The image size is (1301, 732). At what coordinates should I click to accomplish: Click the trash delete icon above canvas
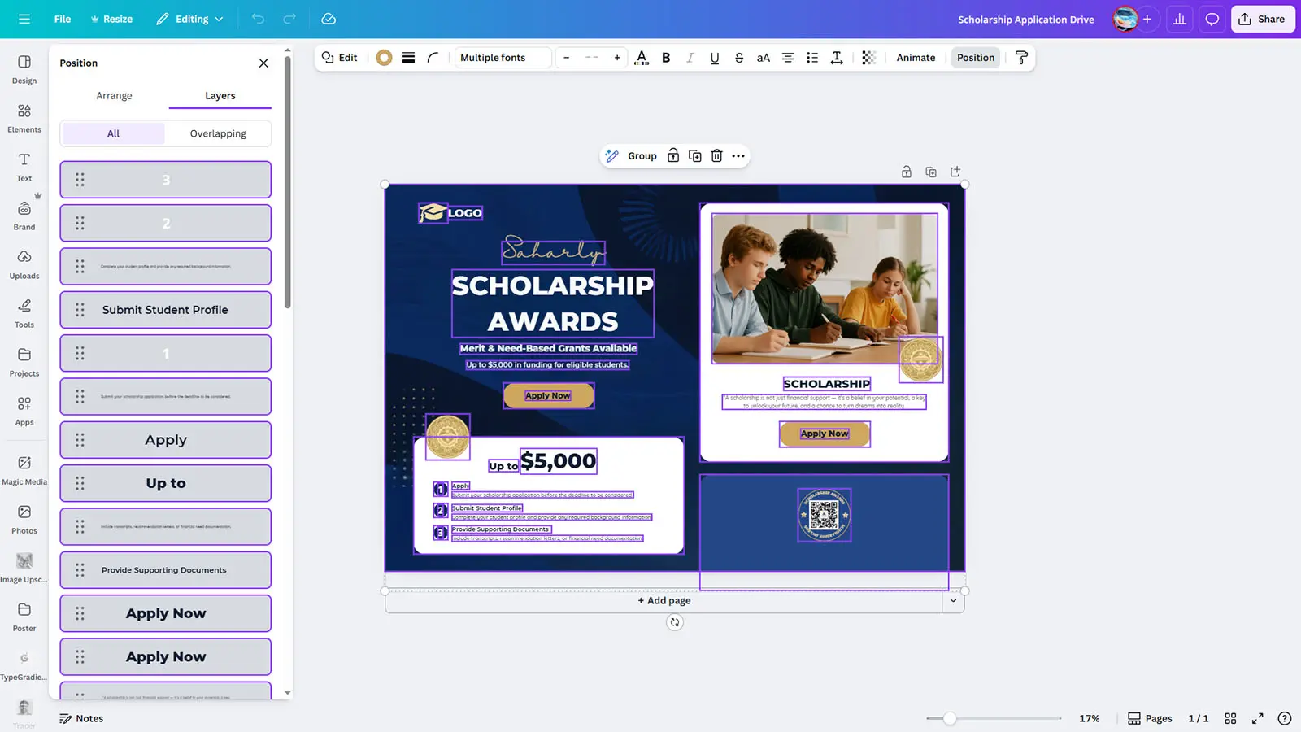tap(716, 155)
